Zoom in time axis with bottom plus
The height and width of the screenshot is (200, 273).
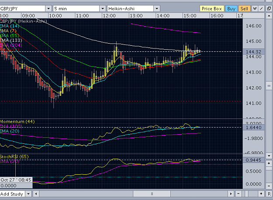pos(261,194)
